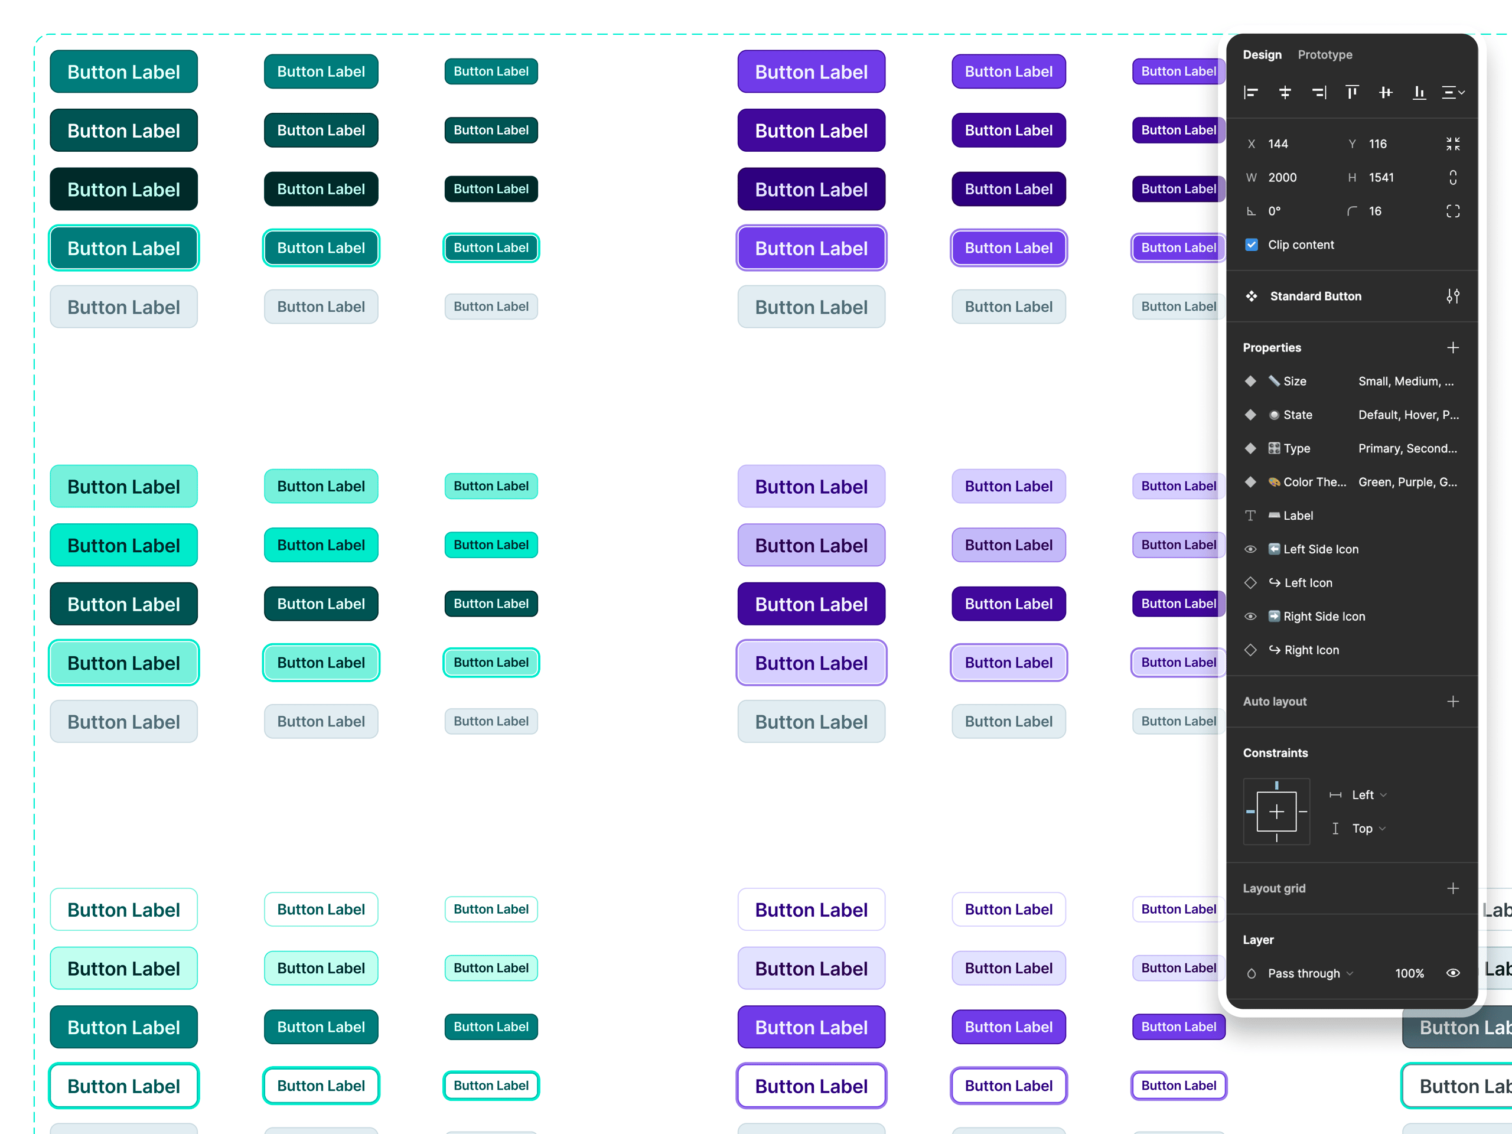Click the Auto layout section header
Viewport: 1512px width, 1134px height.
(1275, 701)
